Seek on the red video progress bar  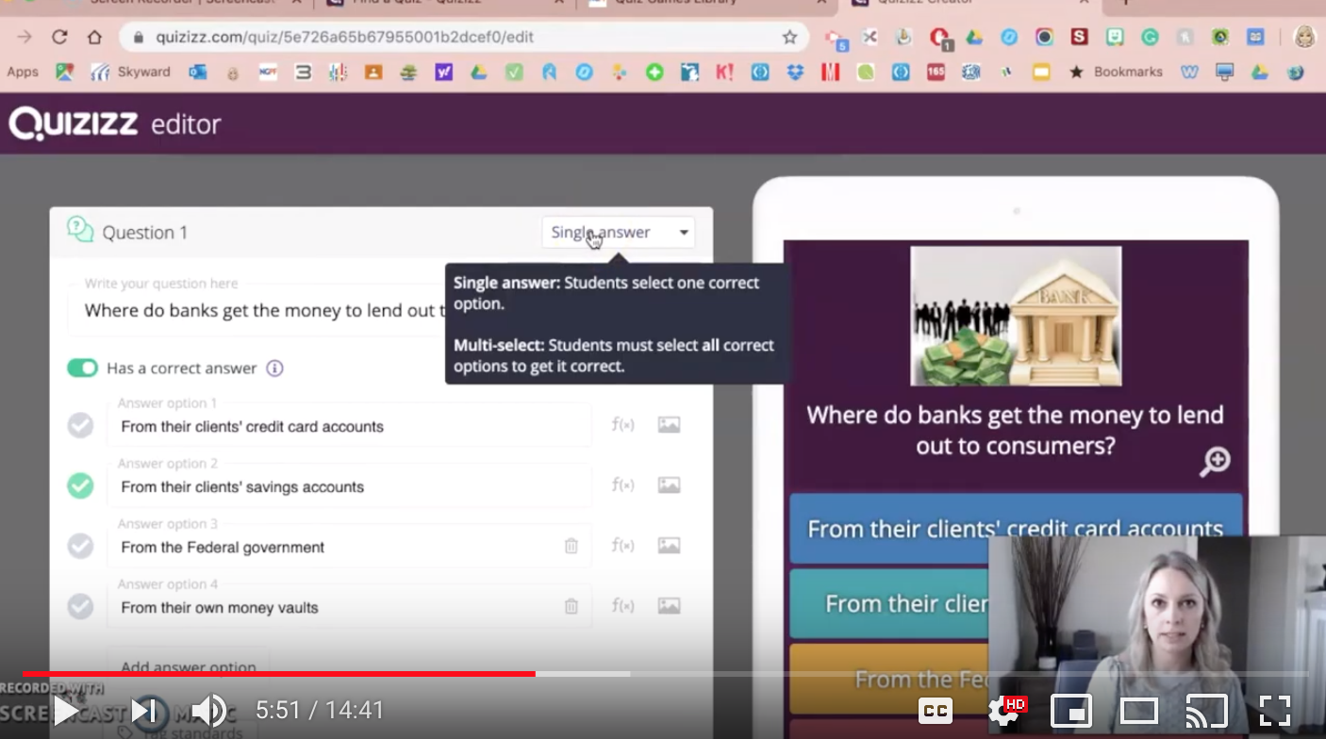pos(279,674)
